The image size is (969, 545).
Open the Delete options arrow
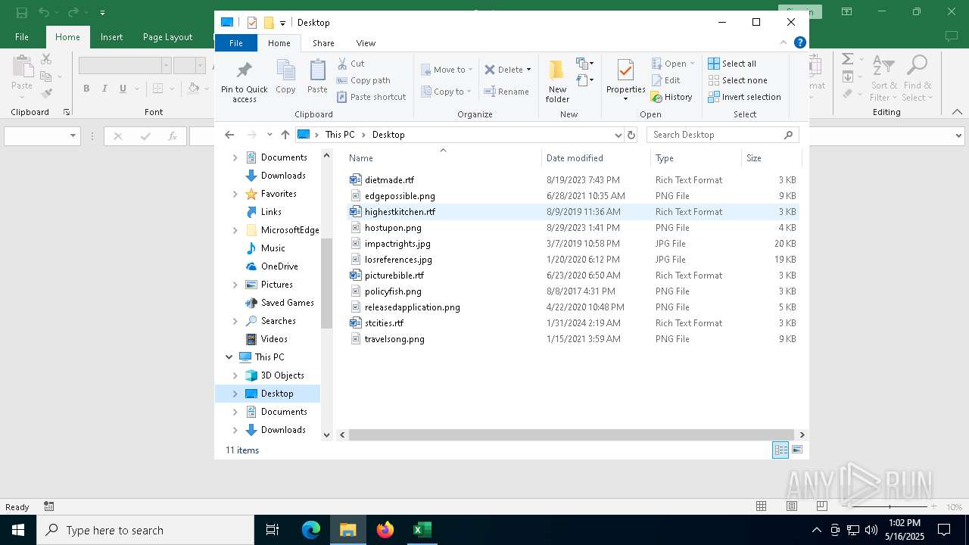tap(528, 70)
